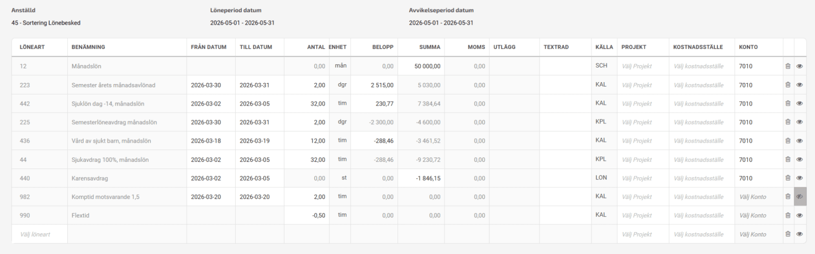Viewport: 815px width, 254px height.
Task: Select Välj kostnadsställe on Karensavdrag row
Action: click(x=698, y=178)
